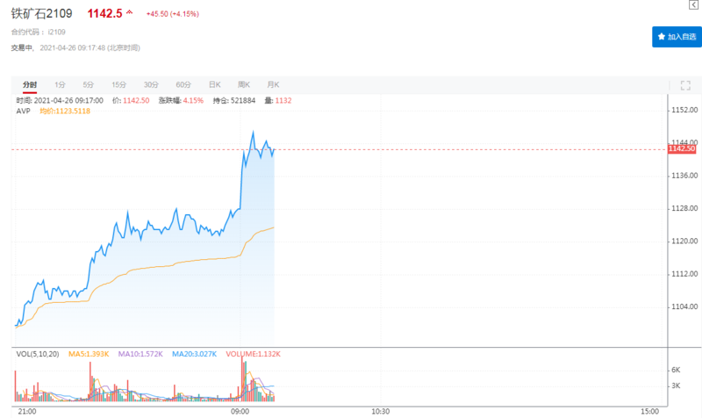Image resolution: width=702 pixels, height=418 pixels.
Task: Click the small icon in top-right corner
Action: click(x=696, y=4)
